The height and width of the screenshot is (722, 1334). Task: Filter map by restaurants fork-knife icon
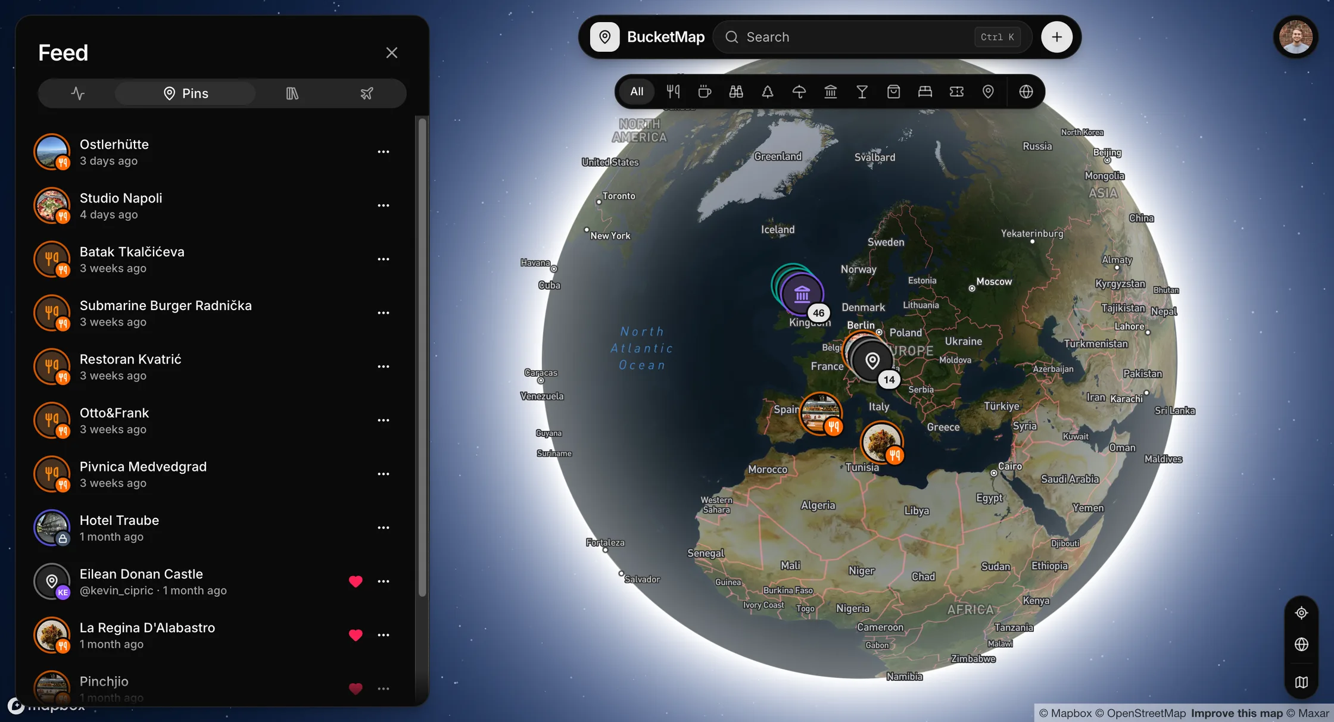673,92
